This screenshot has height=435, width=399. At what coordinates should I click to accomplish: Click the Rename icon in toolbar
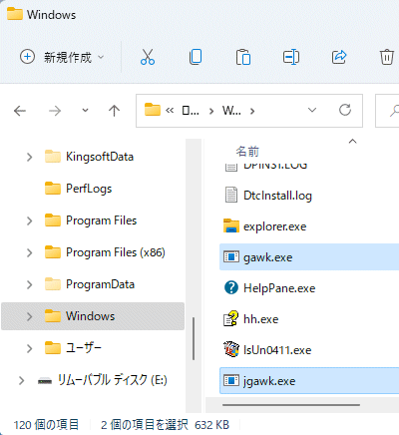click(291, 57)
